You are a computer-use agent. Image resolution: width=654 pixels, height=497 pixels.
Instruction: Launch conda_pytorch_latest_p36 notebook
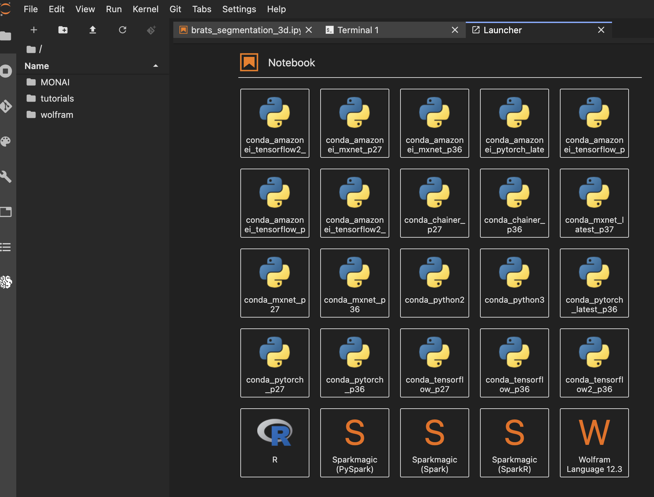point(594,283)
